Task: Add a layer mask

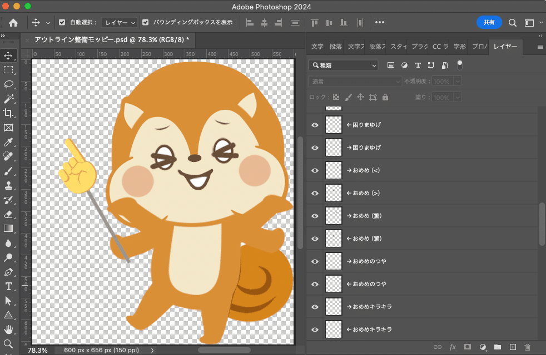Action: pos(467,347)
